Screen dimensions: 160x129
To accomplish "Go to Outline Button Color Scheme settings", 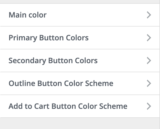I will [x=80, y=83].
